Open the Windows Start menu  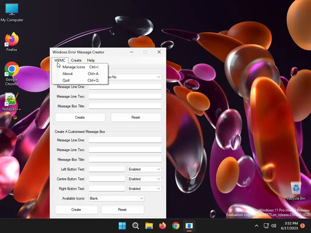(122, 226)
